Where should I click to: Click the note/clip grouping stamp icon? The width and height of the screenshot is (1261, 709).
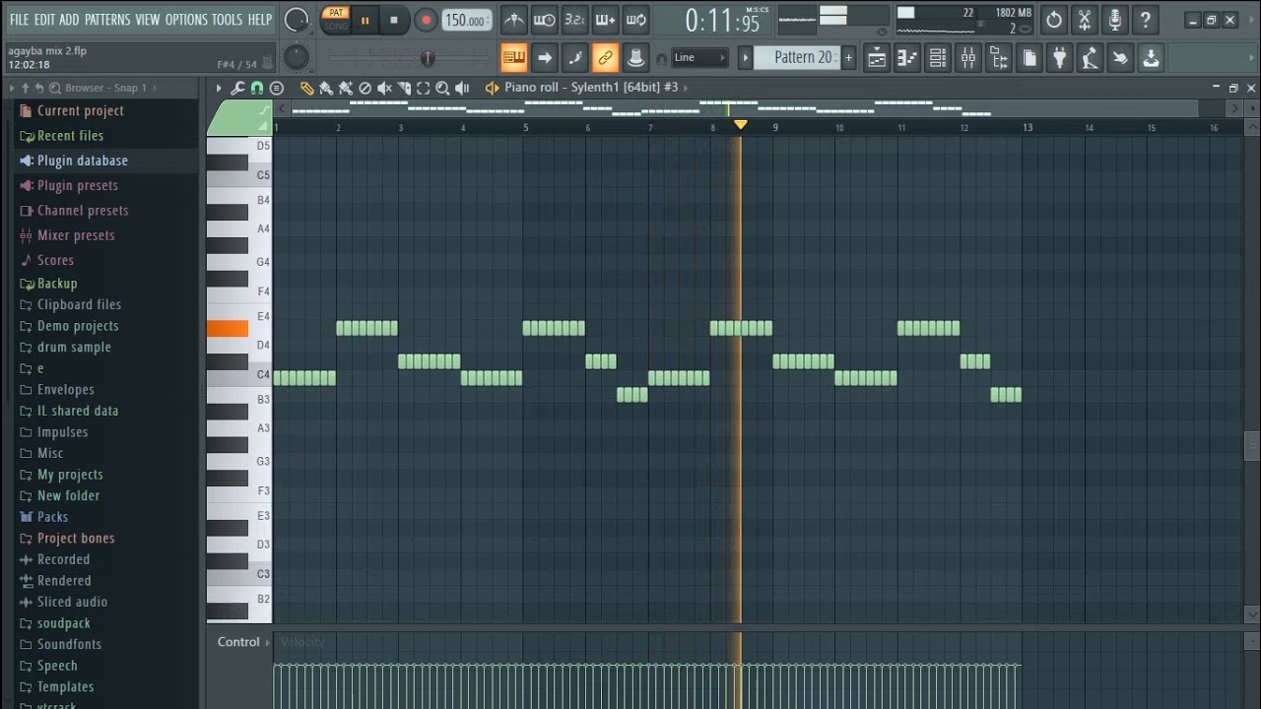(x=635, y=58)
